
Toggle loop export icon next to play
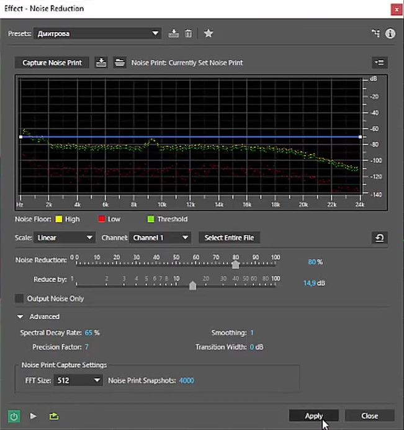[x=54, y=416]
